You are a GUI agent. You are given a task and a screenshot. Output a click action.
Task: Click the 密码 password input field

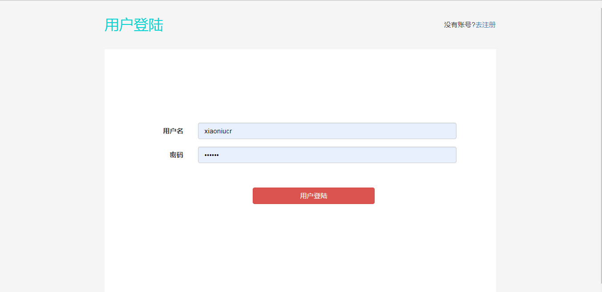(x=327, y=155)
